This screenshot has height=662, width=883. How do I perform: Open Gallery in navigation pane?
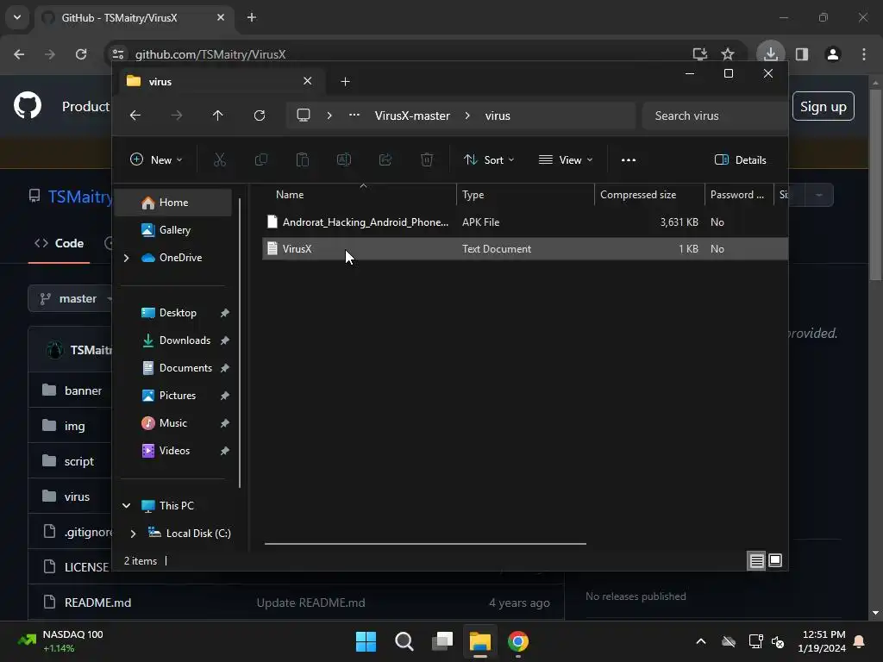[173, 229]
